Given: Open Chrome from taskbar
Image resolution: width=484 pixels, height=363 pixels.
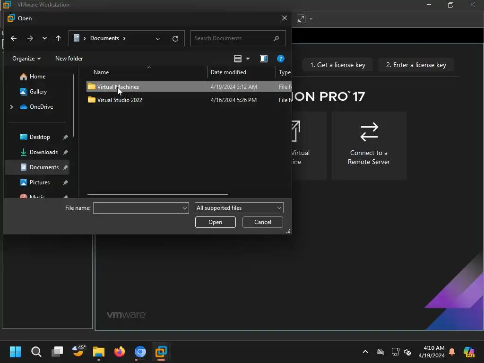Looking at the screenshot, I should (x=140, y=352).
